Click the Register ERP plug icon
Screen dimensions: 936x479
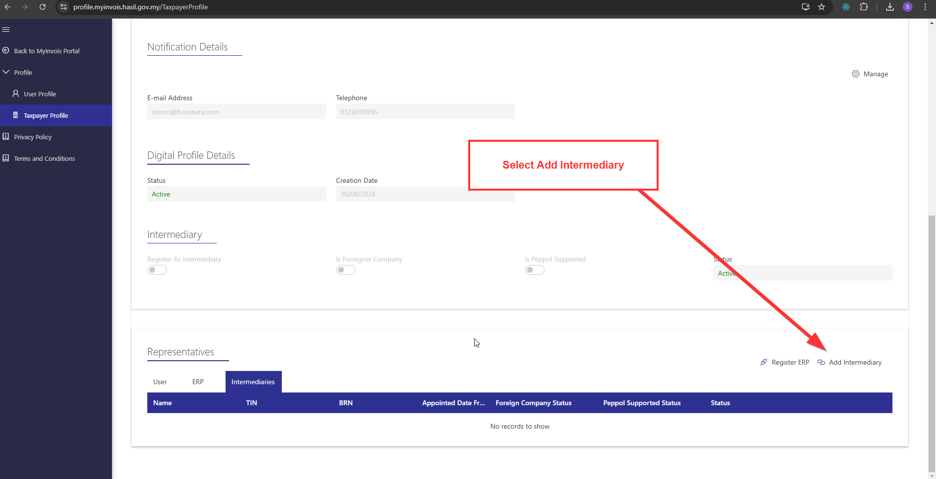(763, 362)
